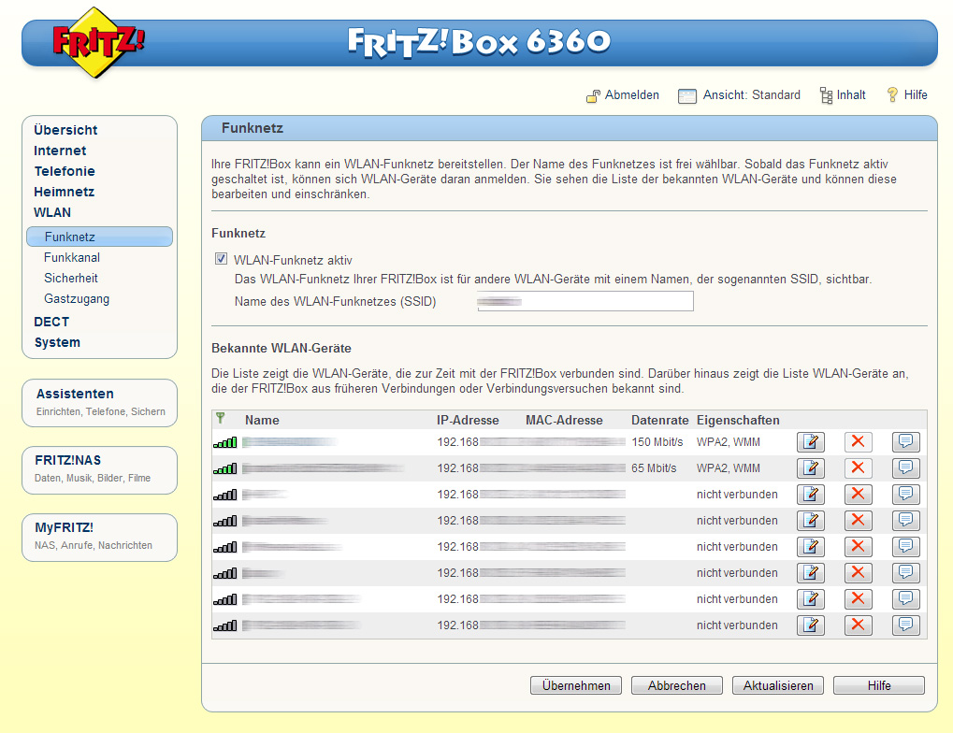
Task: Click the Eigenschaften column header
Action: tap(738, 420)
